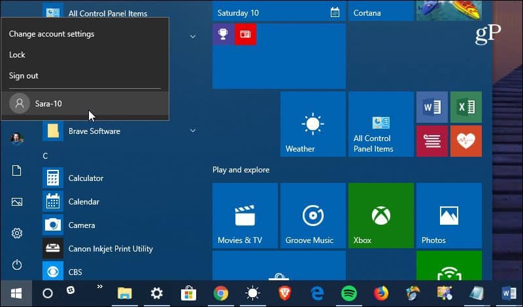Screen dimensions: 523x307
Task: Open Canon Inkjet Print Utility
Action: point(120,249)
